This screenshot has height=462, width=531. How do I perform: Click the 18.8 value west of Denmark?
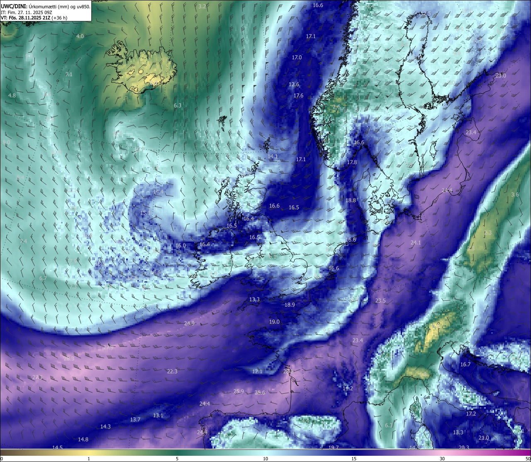pos(351,201)
